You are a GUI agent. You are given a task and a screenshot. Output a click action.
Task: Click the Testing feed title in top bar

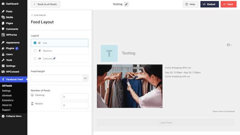tap(118, 4)
